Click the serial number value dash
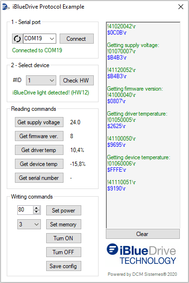The height and width of the screenshot is (283, 189). coord(71,178)
